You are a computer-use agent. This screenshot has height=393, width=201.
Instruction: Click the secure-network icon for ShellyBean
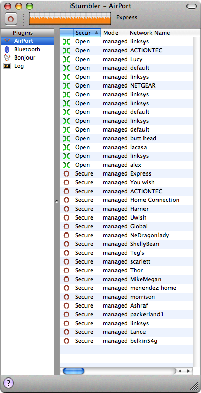click(66, 244)
